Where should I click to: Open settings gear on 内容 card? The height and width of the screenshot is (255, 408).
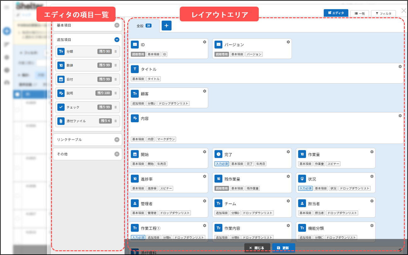(x=400, y=115)
